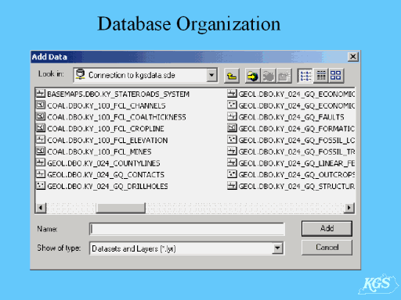The height and width of the screenshot is (300, 401).
Task: Click the Cancel button
Action: (x=327, y=247)
